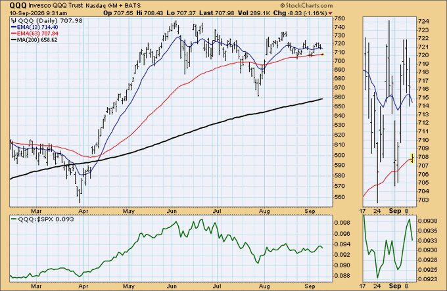Click the Op 707.55 open value
The image size is (447, 291).
(118, 13)
